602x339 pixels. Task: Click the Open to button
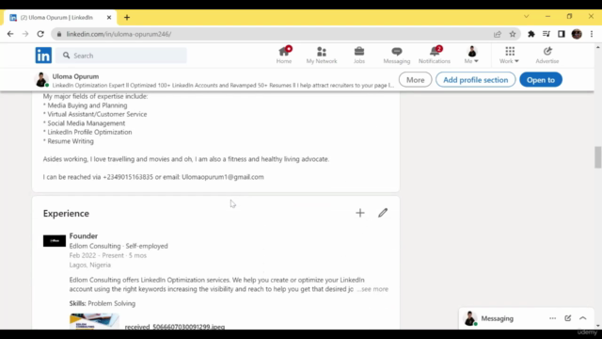(541, 79)
